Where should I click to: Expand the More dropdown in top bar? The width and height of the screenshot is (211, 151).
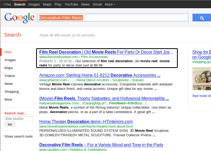coord(110,4)
